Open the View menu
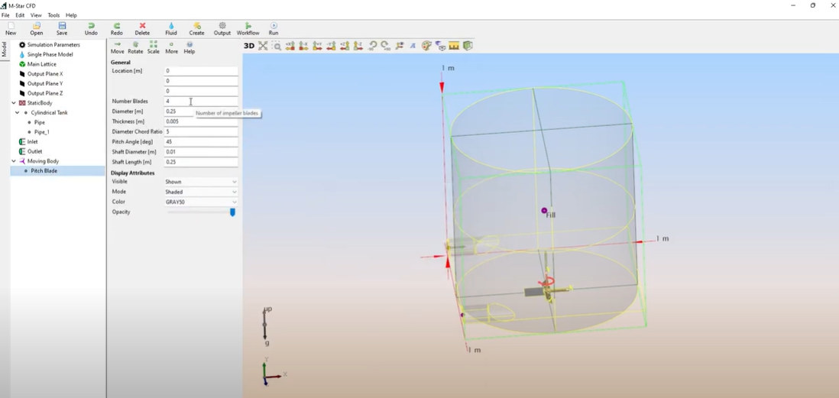 click(36, 15)
